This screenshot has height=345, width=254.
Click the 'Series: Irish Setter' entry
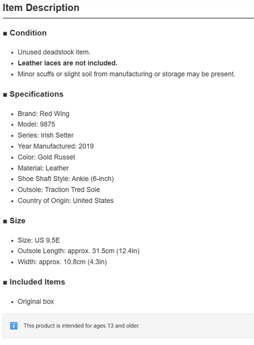pos(45,135)
